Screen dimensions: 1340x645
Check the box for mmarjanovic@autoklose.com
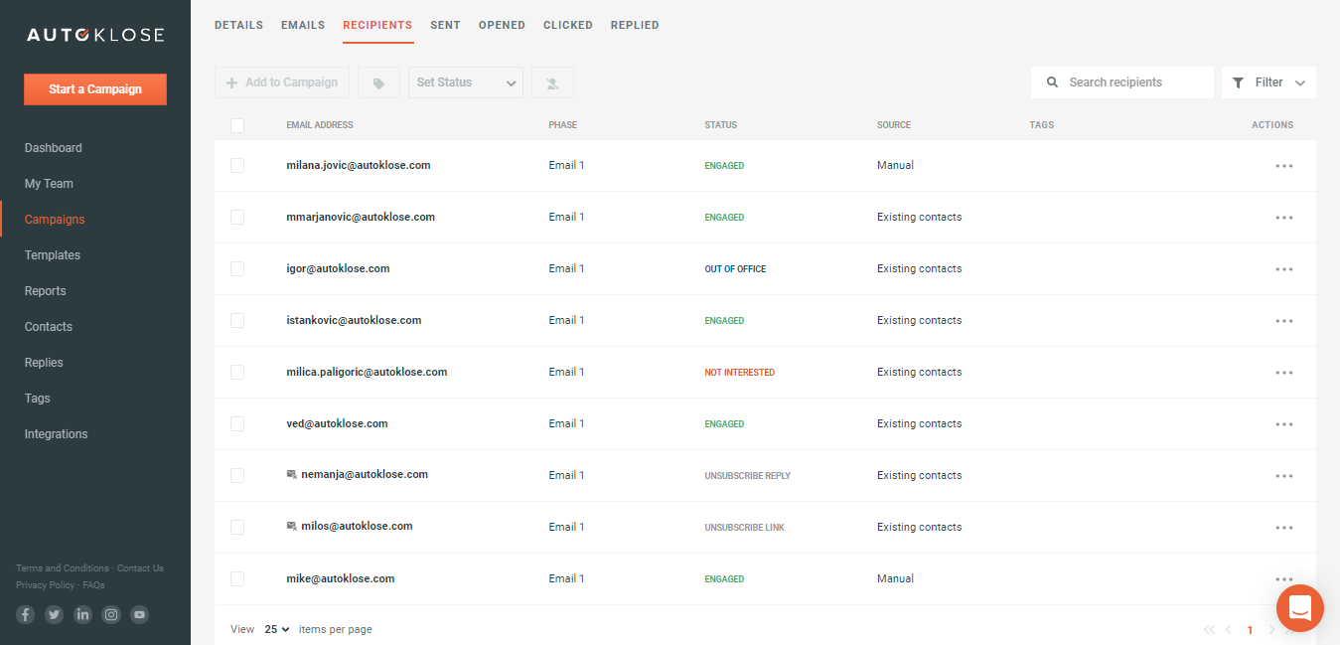[237, 217]
